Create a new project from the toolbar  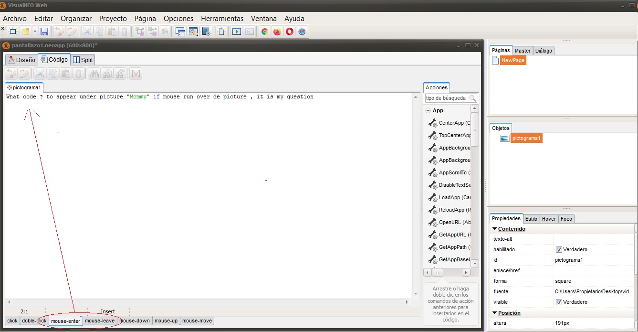tap(13, 32)
